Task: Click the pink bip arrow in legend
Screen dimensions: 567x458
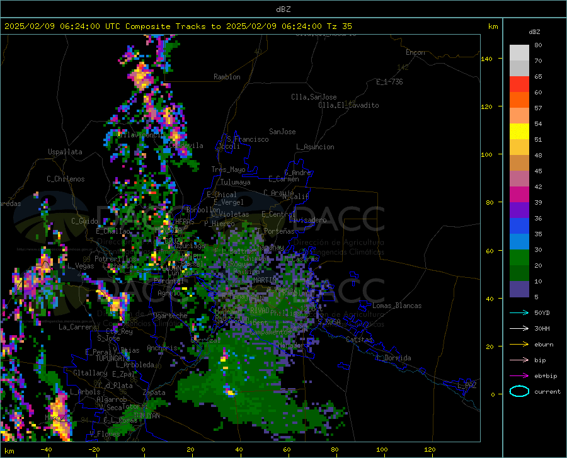Action: click(519, 360)
